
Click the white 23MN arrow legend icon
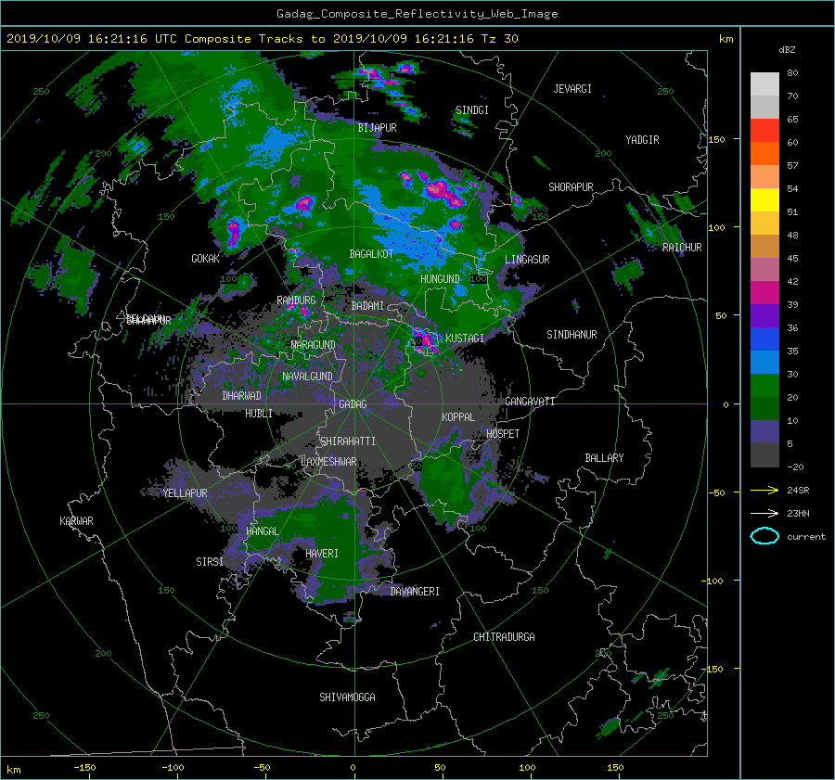(x=764, y=513)
